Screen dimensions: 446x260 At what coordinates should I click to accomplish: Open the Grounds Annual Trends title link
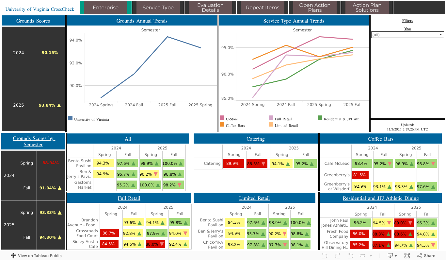(x=142, y=21)
